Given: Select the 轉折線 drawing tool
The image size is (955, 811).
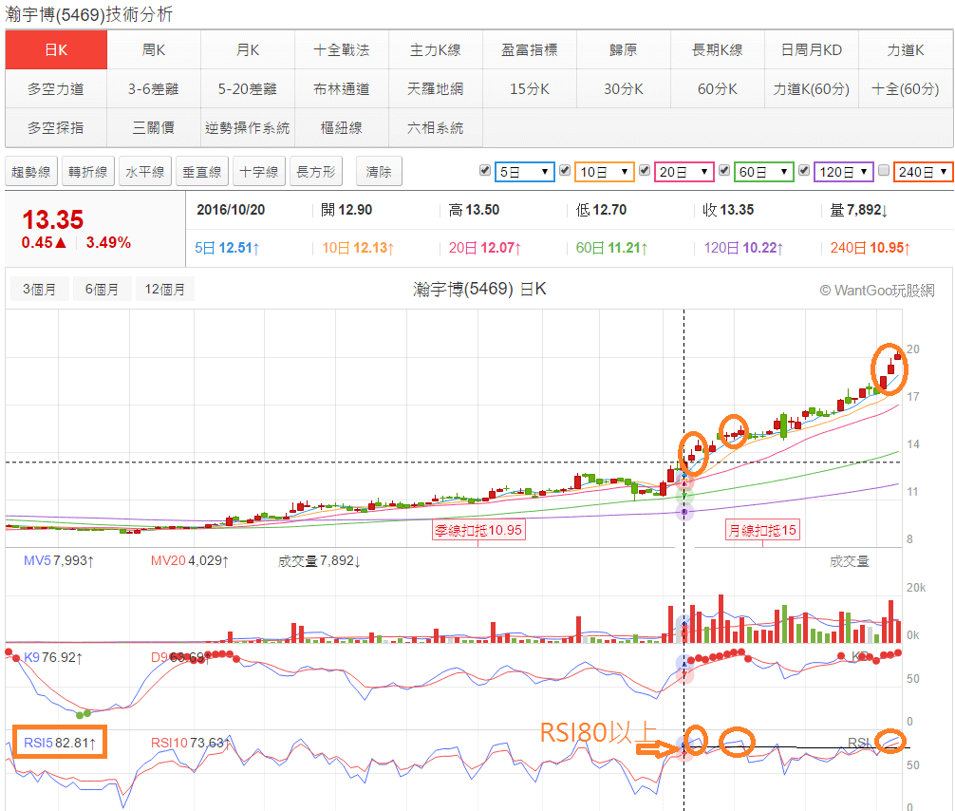Looking at the screenshot, I should point(86,171).
